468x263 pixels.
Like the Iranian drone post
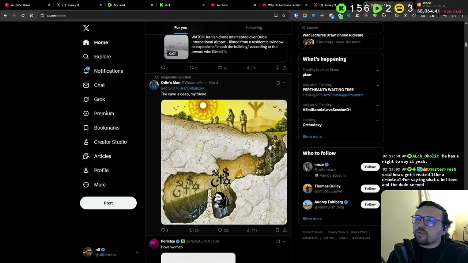(x=223, y=68)
